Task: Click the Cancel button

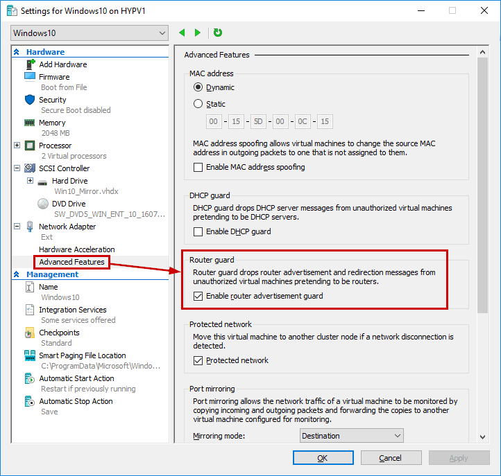Action: 391,458
